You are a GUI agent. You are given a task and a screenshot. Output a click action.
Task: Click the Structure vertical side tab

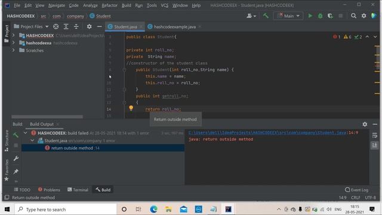pos(7,141)
